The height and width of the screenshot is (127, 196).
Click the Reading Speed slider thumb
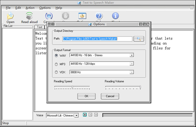click(72, 87)
